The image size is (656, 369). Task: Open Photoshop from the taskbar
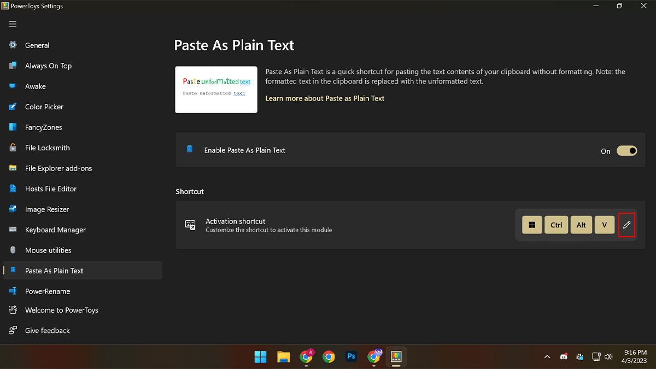(x=352, y=356)
